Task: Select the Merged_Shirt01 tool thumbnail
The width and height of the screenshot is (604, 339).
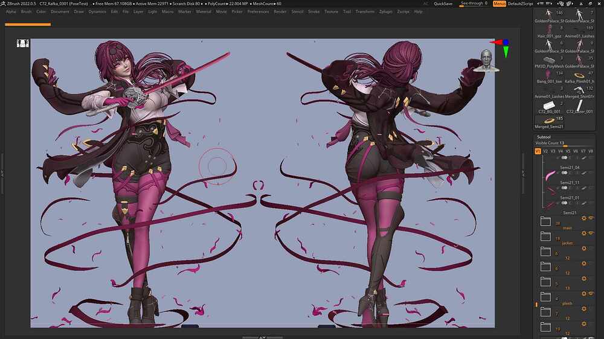Action: [579, 90]
